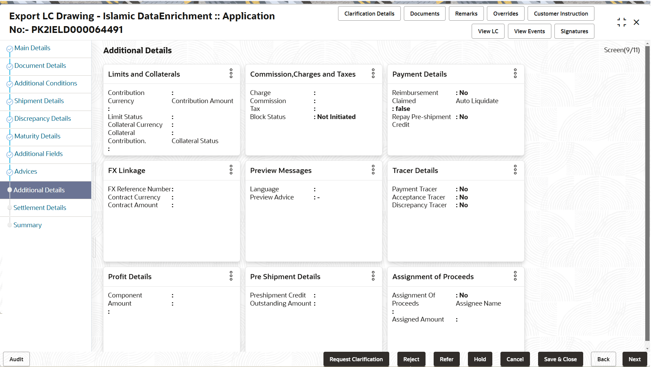The width and height of the screenshot is (651, 367).
Task: Open Shipment Details section
Action: (39, 101)
